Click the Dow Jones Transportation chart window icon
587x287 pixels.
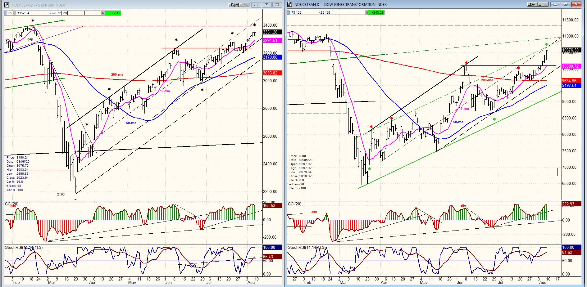coord(290,5)
